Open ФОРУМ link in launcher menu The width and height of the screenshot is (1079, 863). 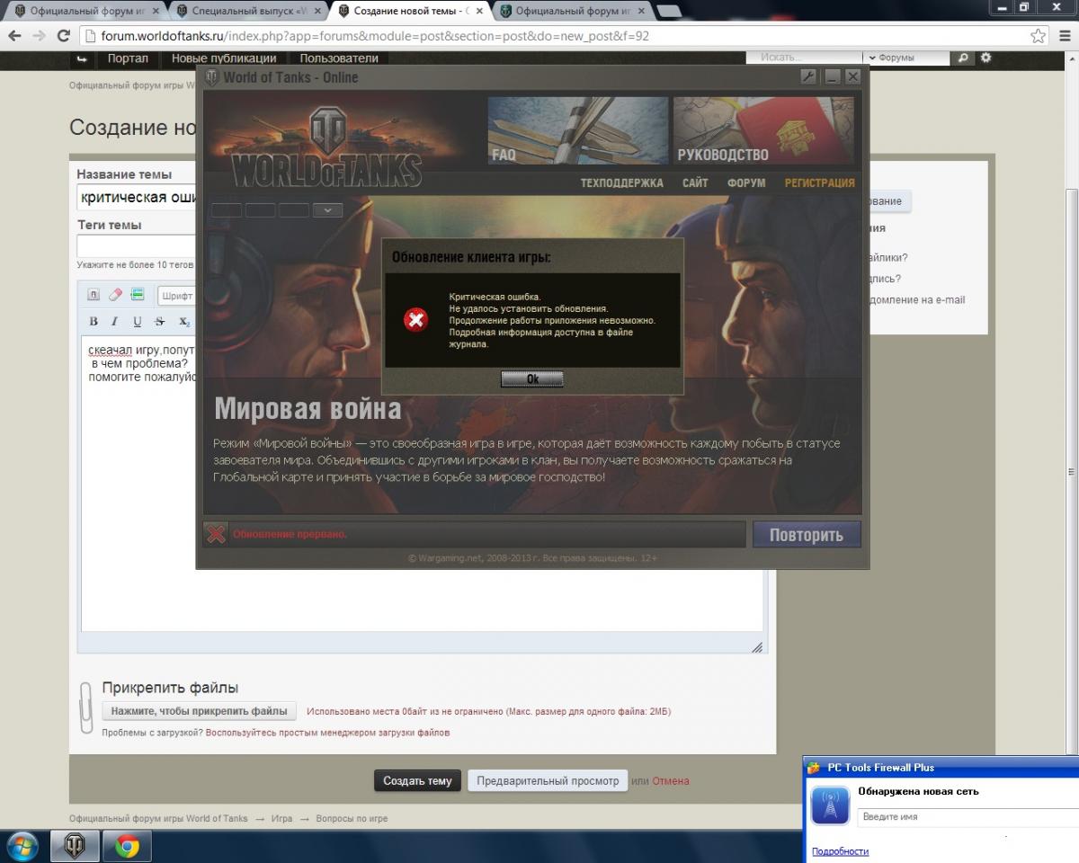(x=746, y=182)
